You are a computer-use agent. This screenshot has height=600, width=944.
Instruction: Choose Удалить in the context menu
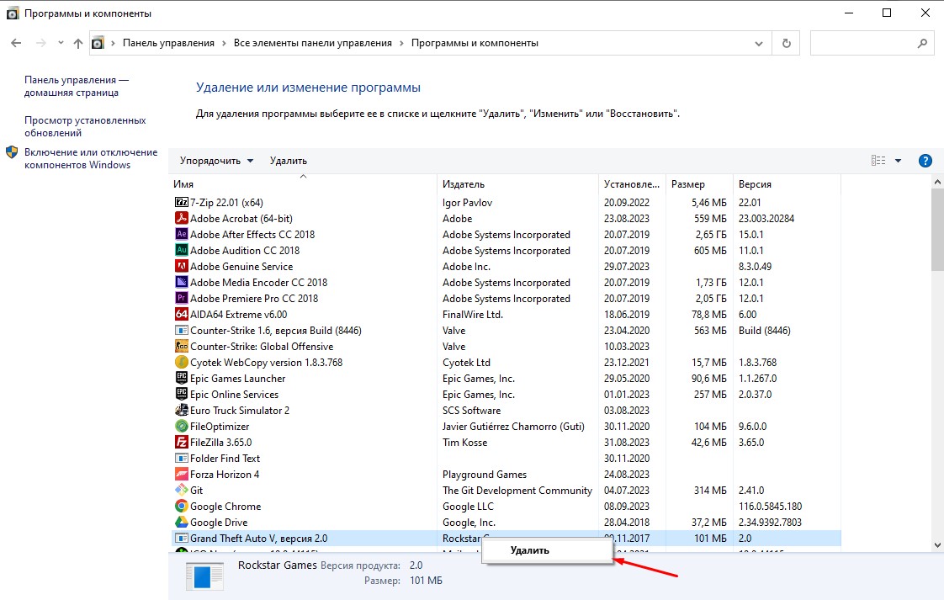coord(530,550)
